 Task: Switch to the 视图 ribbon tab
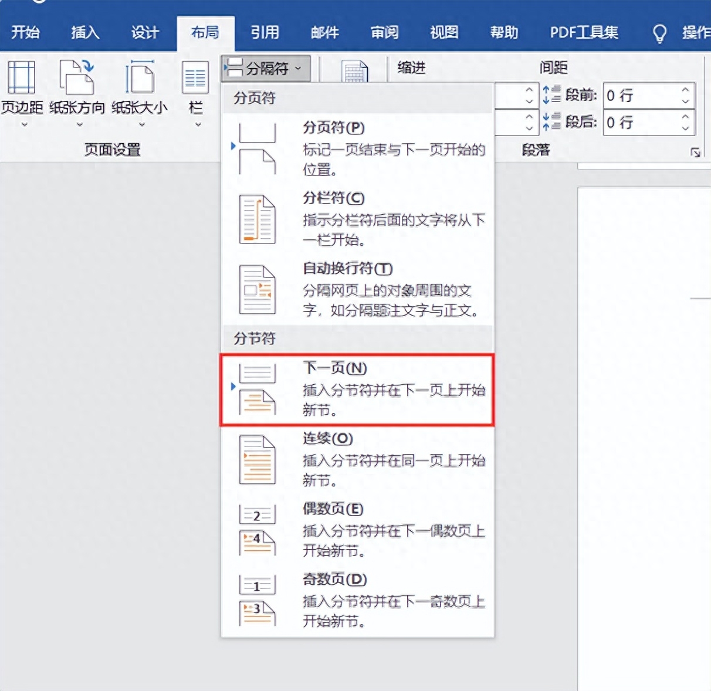(443, 33)
